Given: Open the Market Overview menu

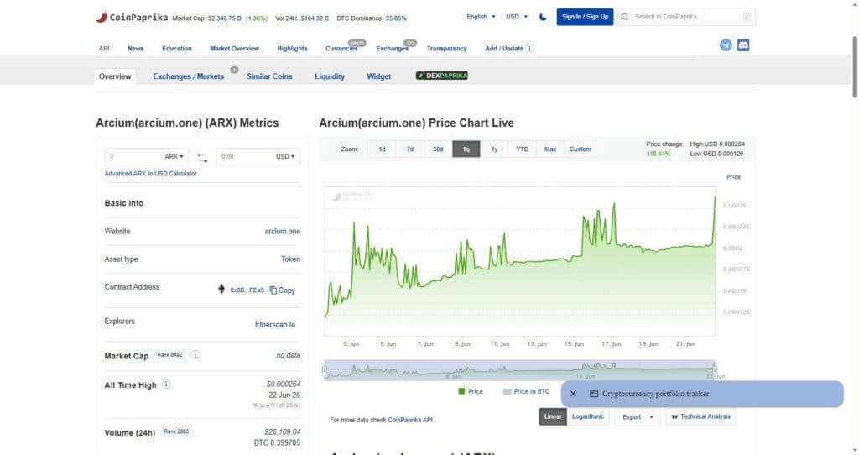Looking at the screenshot, I should (x=235, y=48).
